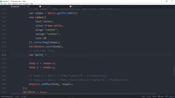Close the Atom window
Image resolution: width=175 pixels, height=98 pixels.
coord(172,1)
